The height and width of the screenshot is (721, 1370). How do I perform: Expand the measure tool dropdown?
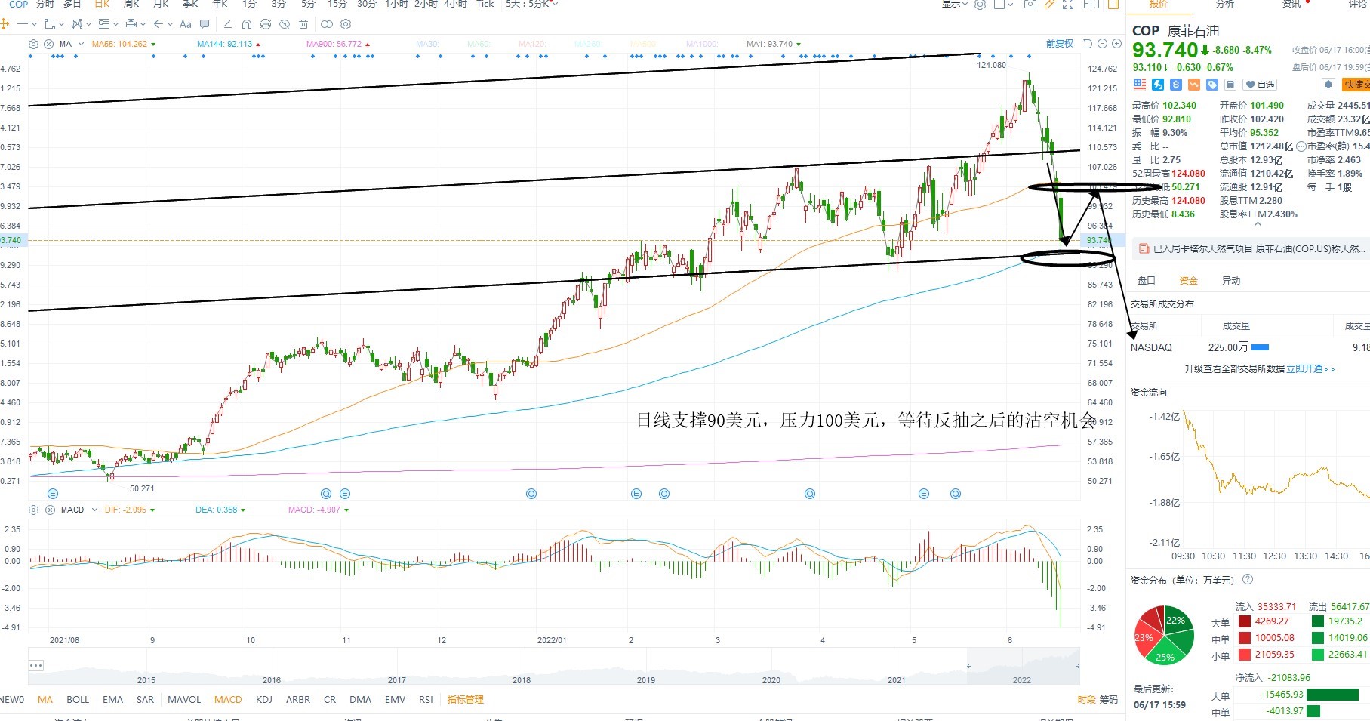click(143, 24)
